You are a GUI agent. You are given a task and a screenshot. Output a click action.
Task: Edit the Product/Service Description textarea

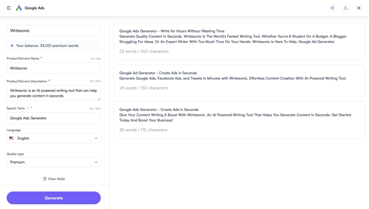tap(54, 93)
